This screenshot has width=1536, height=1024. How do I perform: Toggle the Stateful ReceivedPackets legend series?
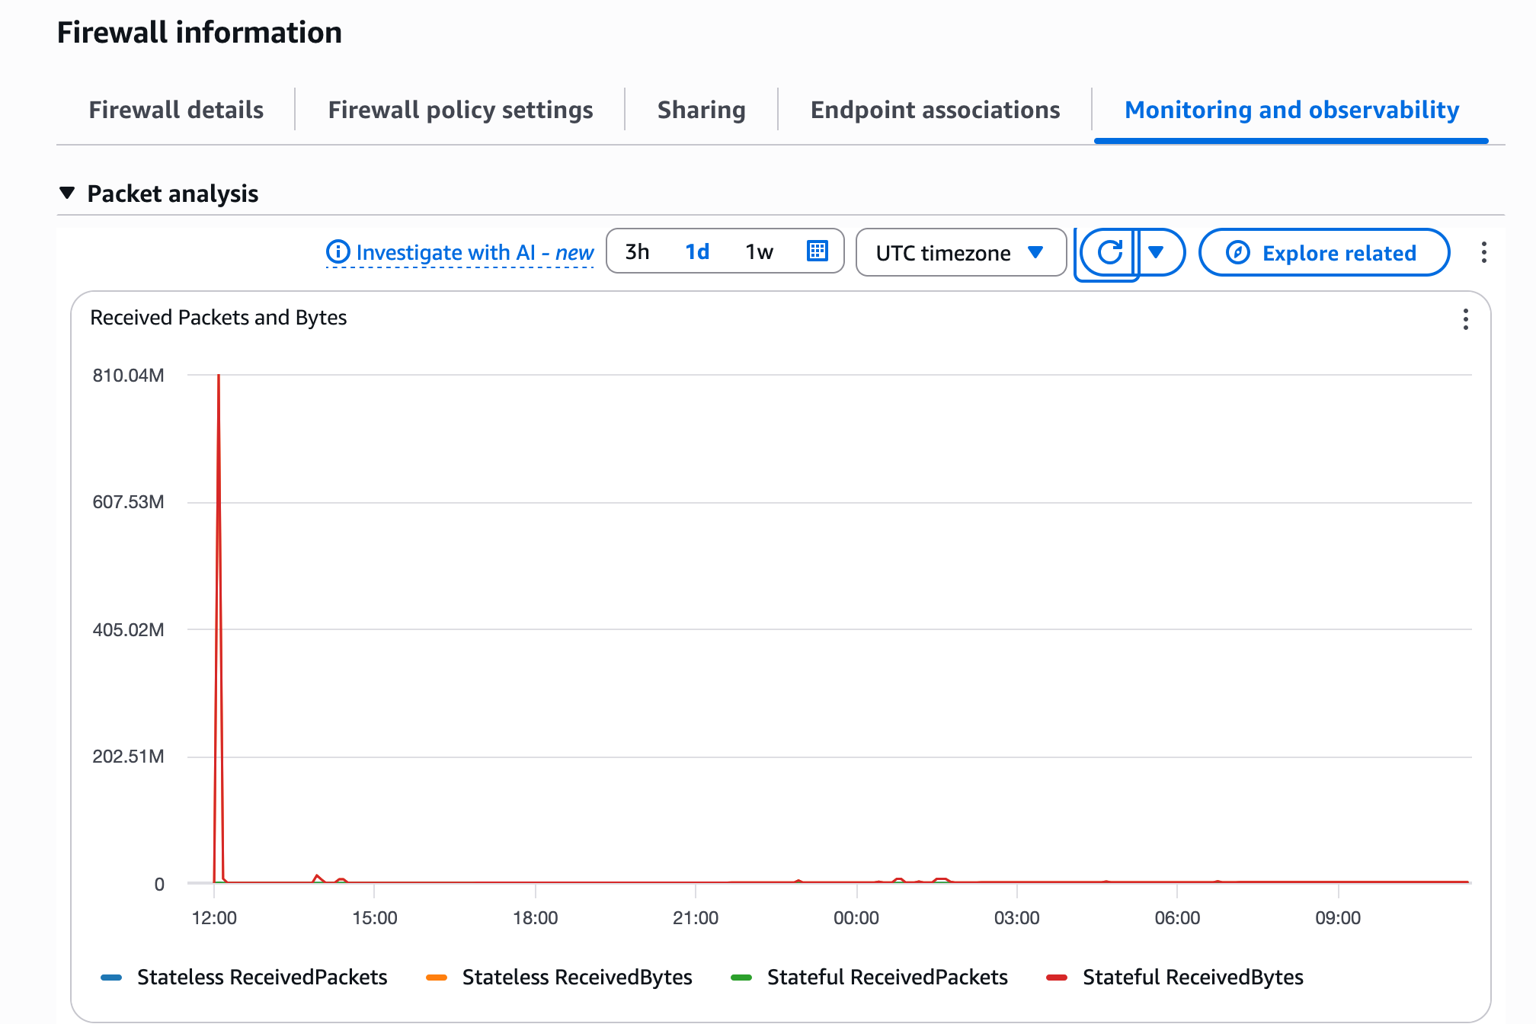pos(887,978)
